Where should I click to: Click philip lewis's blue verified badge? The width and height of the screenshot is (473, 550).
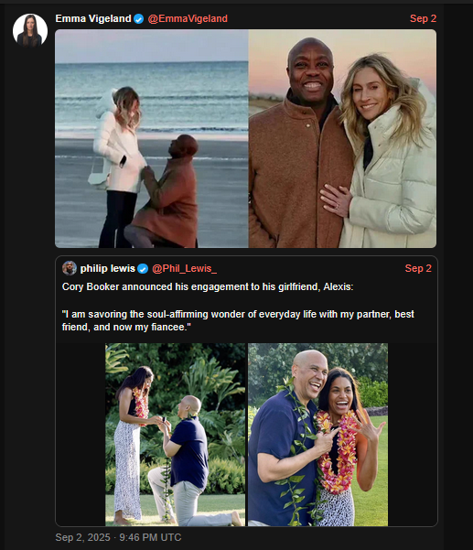[x=143, y=269]
